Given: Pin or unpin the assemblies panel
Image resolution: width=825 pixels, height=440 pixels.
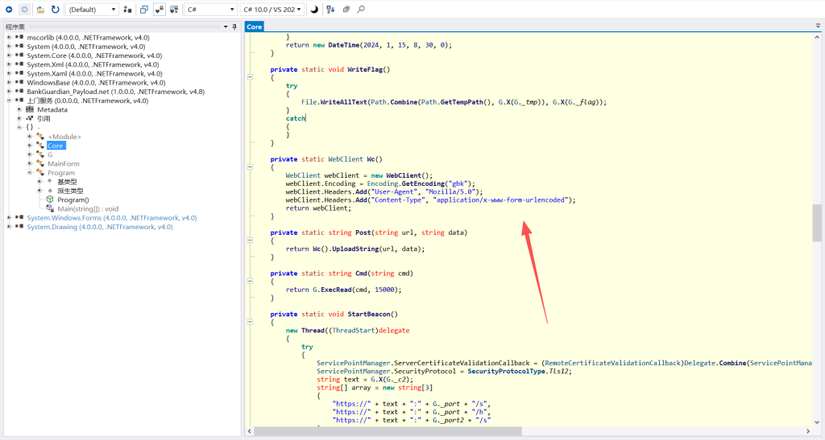Looking at the screenshot, I should coord(234,27).
